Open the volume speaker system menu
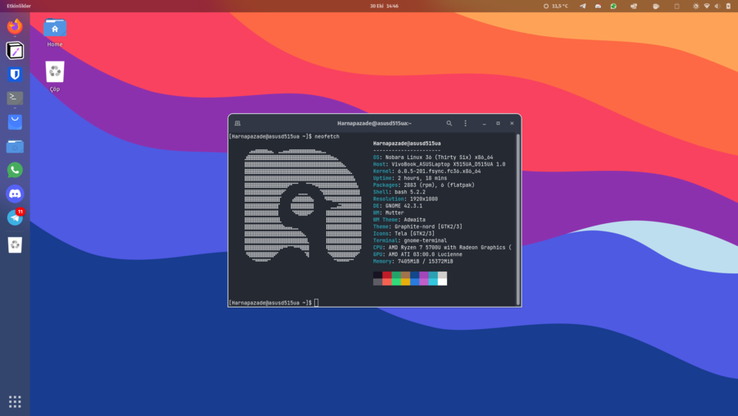 [x=718, y=6]
